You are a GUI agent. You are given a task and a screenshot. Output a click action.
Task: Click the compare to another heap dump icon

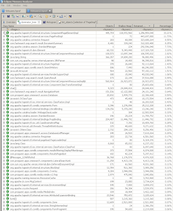70,16
